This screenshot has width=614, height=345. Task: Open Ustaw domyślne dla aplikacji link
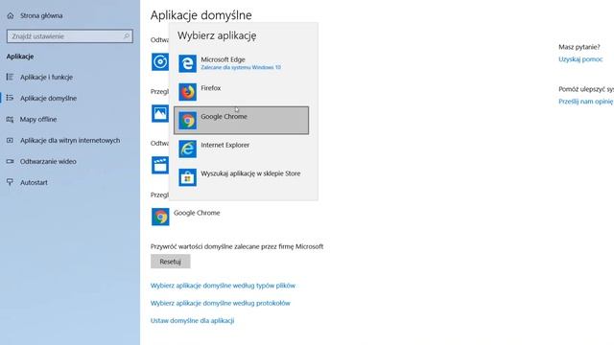point(192,320)
